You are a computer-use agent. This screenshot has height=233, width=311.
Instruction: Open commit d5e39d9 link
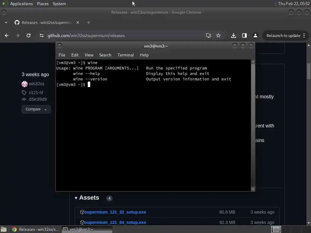click(38, 99)
